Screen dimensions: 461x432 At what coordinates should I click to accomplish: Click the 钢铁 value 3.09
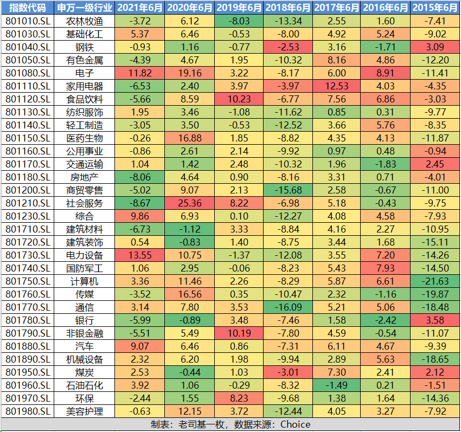(x=435, y=47)
